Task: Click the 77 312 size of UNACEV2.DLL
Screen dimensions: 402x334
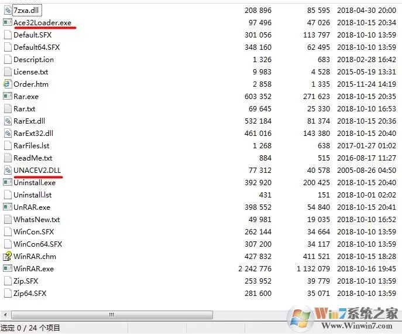Action: [260, 170]
